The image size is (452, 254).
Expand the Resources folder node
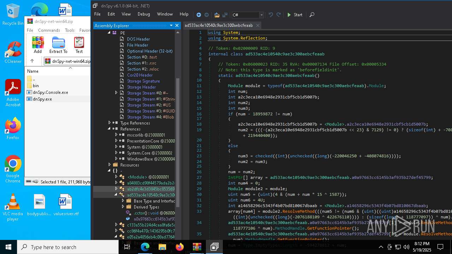[109, 165]
